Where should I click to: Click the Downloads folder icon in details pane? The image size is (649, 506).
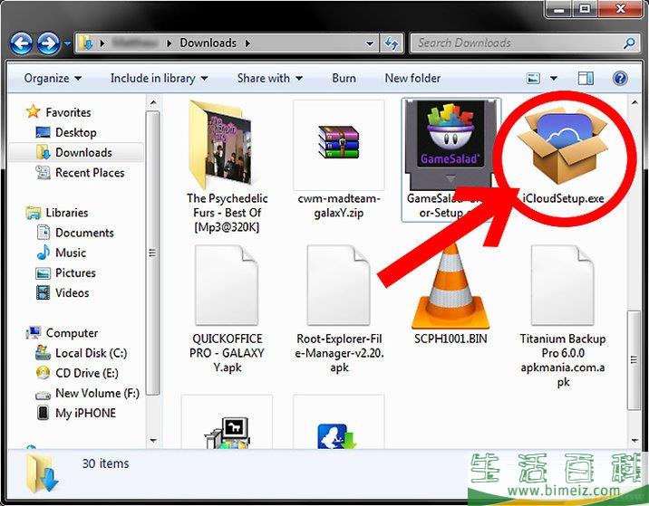click(x=42, y=473)
